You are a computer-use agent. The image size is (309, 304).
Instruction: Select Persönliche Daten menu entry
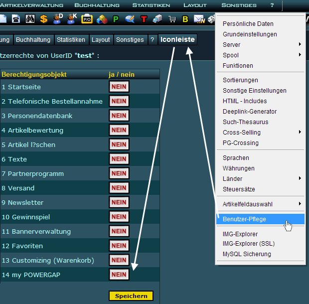[x=248, y=23]
